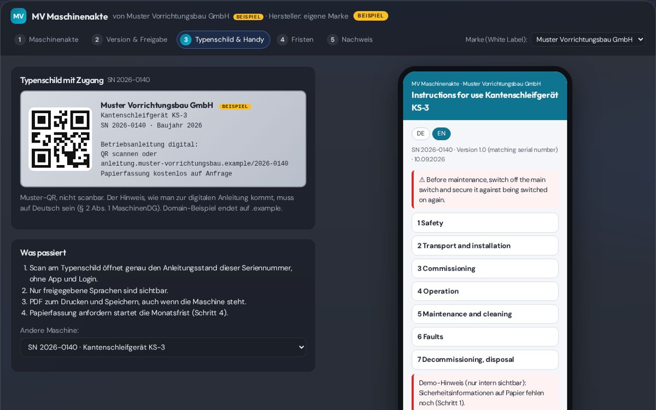Click the BEISPIEL badge next to eigene Marke
The image size is (656, 410).
[371, 16]
